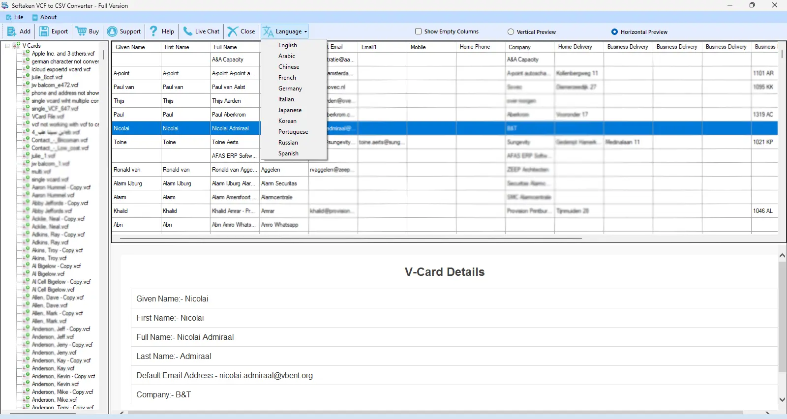Click the 'Given Name' column header
Image resolution: width=787 pixels, height=419 pixels.
(x=130, y=47)
